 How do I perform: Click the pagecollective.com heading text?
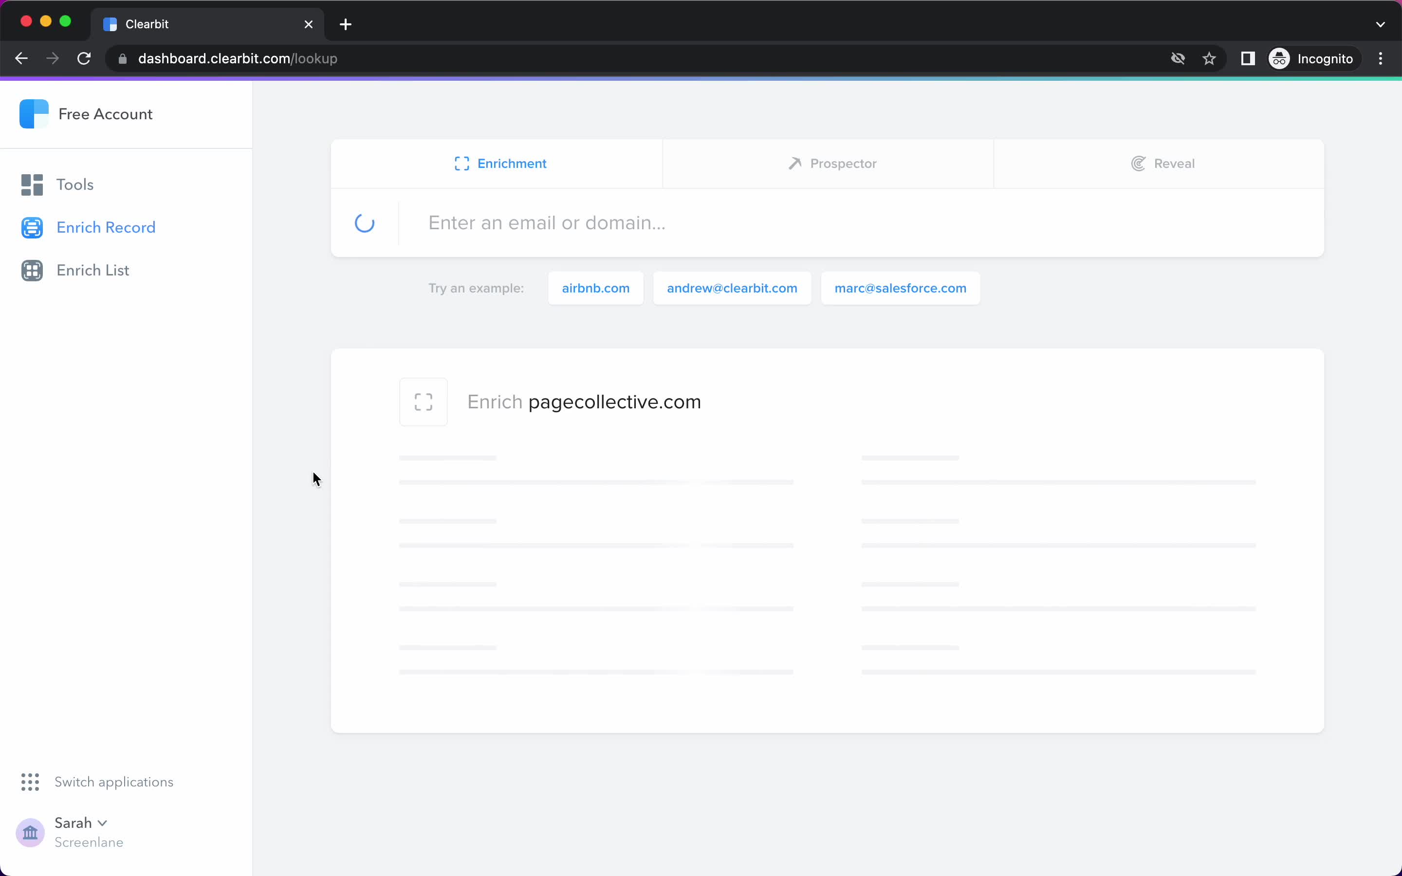coord(615,402)
